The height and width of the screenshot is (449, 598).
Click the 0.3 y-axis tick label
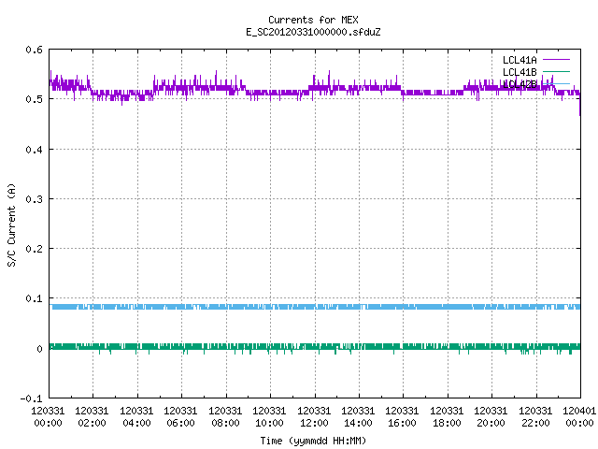pyautogui.click(x=34, y=199)
